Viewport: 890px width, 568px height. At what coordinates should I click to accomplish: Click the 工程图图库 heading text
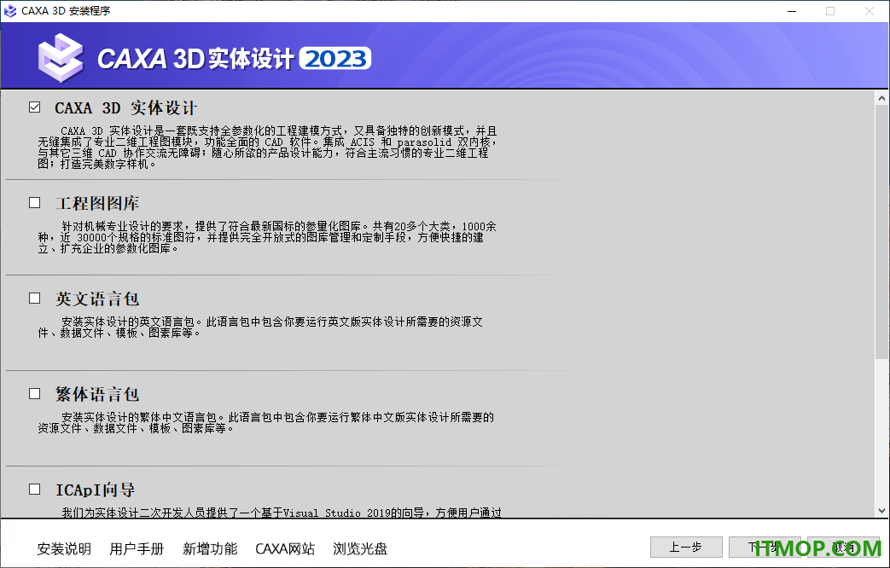[x=97, y=203]
